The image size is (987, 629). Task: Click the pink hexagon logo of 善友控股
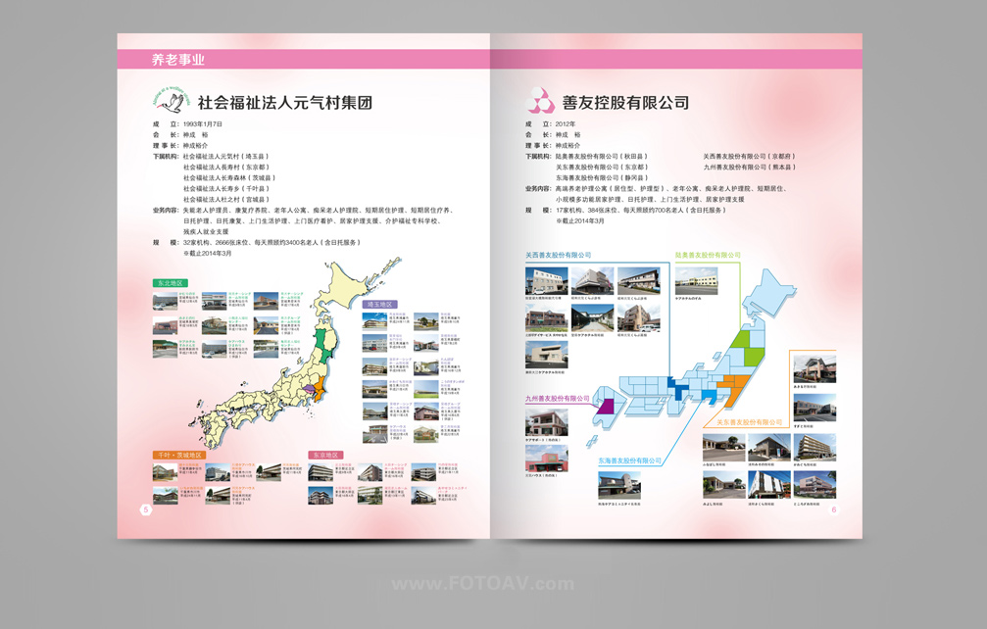pyautogui.click(x=541, y=101)
